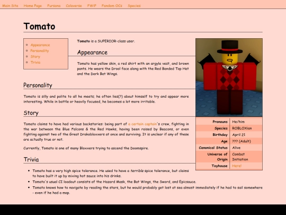Click the 'Canonical Status' infobox label
The width and height of the screenshot is (286, 215).
pyautogui.click(x=213, y=148)
